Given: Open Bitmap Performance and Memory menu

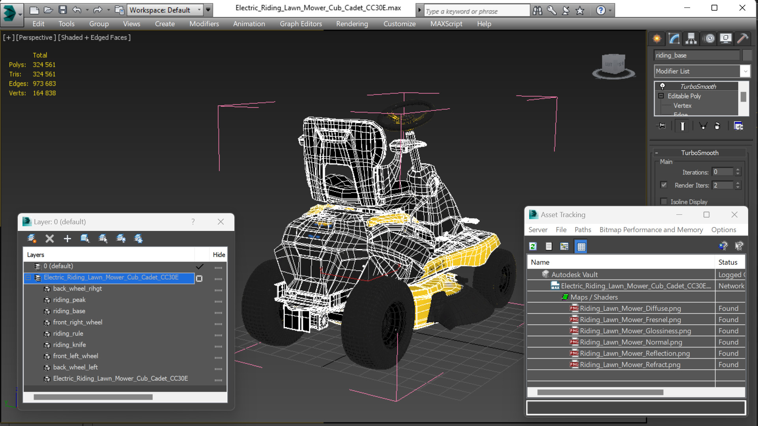Looking at the screenshot, I should pyautogui.click(x=651, y=230).
